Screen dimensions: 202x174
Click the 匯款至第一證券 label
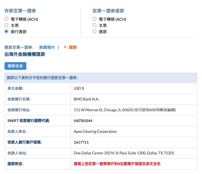19,47
